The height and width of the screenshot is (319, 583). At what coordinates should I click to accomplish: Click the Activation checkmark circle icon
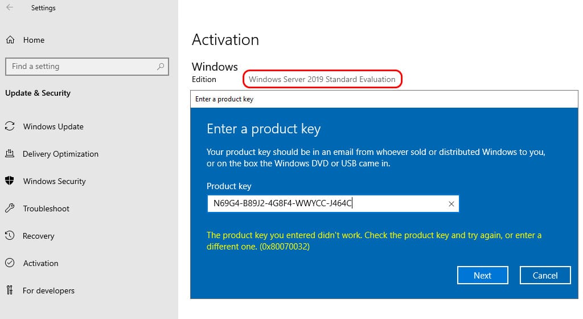coord(10,263)
